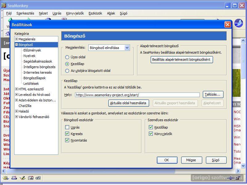Click the Home icon on personal toolbar
Viewport: 247px width, 185px height.
(7, 34)
